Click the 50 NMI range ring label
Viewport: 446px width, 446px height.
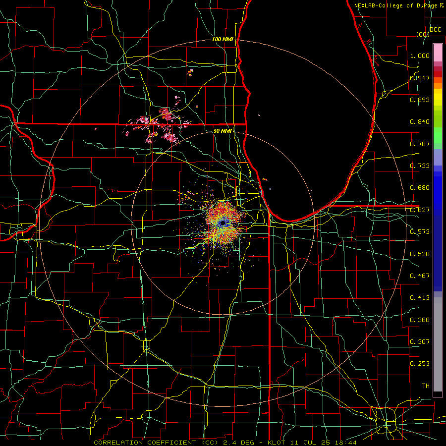pyautogui.click(x=223, y=131)
